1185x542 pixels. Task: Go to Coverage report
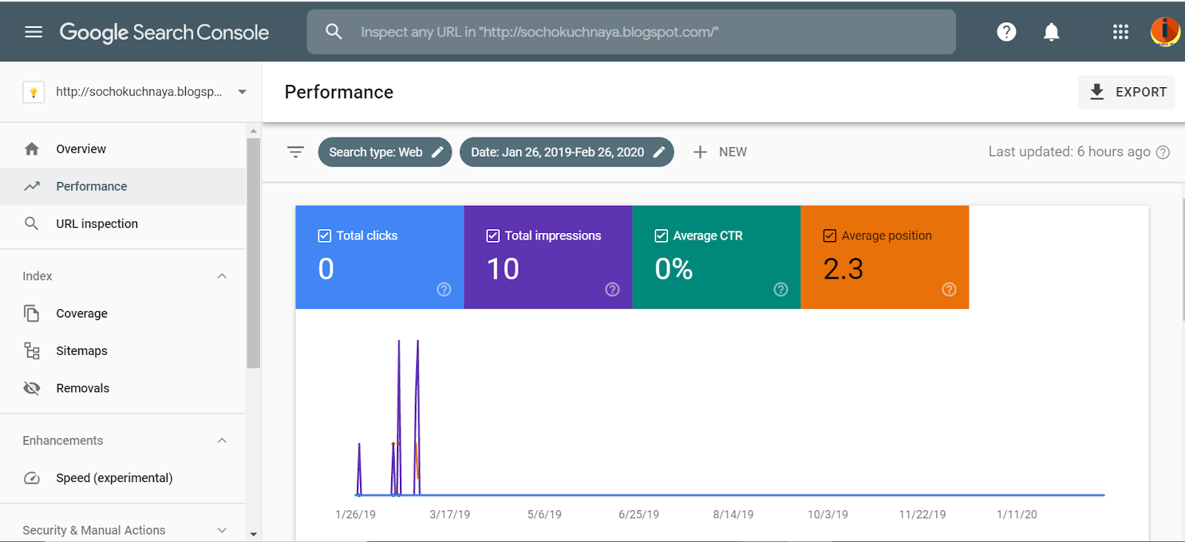pyautogui.click(x=81, y=314)
